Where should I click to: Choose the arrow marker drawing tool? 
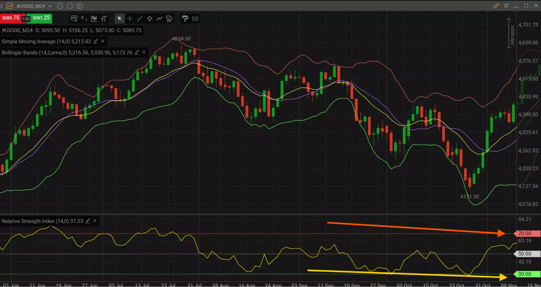tap(149, 19)
